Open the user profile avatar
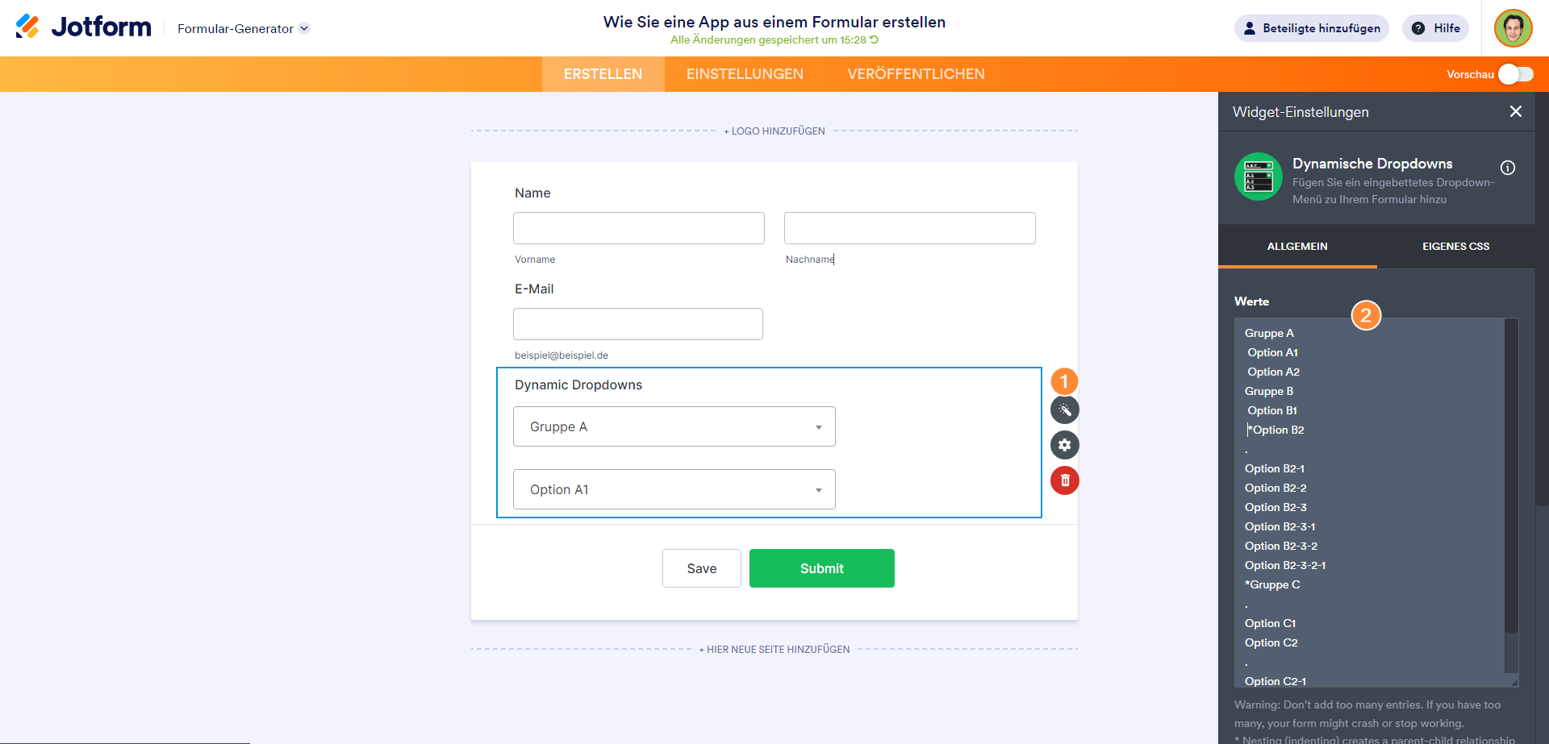 click(x=1513, y=28)
